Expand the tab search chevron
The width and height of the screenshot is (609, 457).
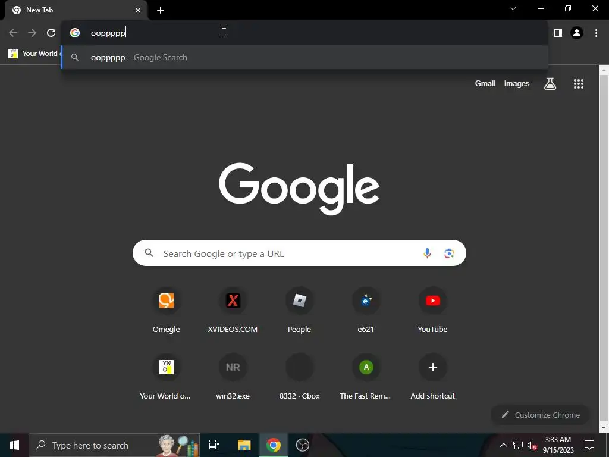(513, 8)
